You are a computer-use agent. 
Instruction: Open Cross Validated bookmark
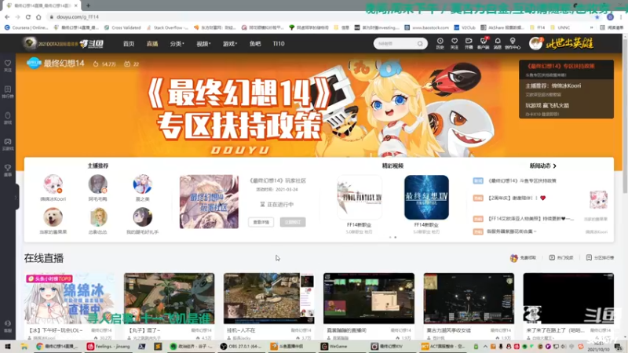point(122,27)
